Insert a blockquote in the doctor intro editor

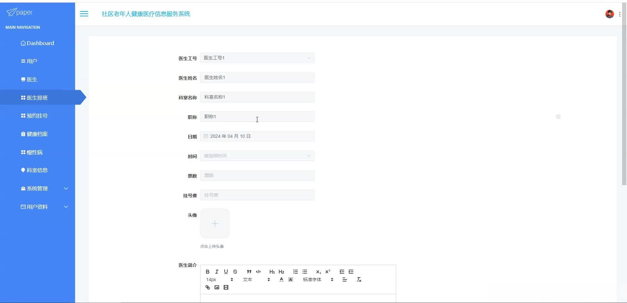tap(249, 272)
